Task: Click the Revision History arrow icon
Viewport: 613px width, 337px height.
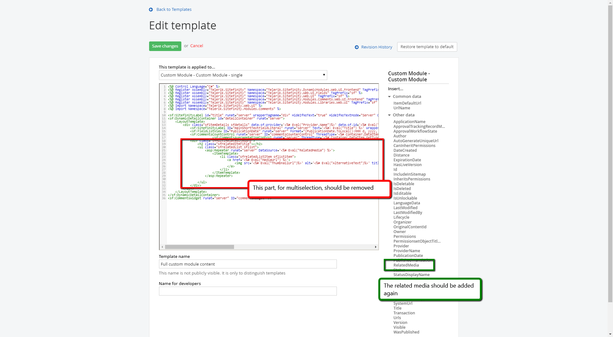Action: pos(357,47)
